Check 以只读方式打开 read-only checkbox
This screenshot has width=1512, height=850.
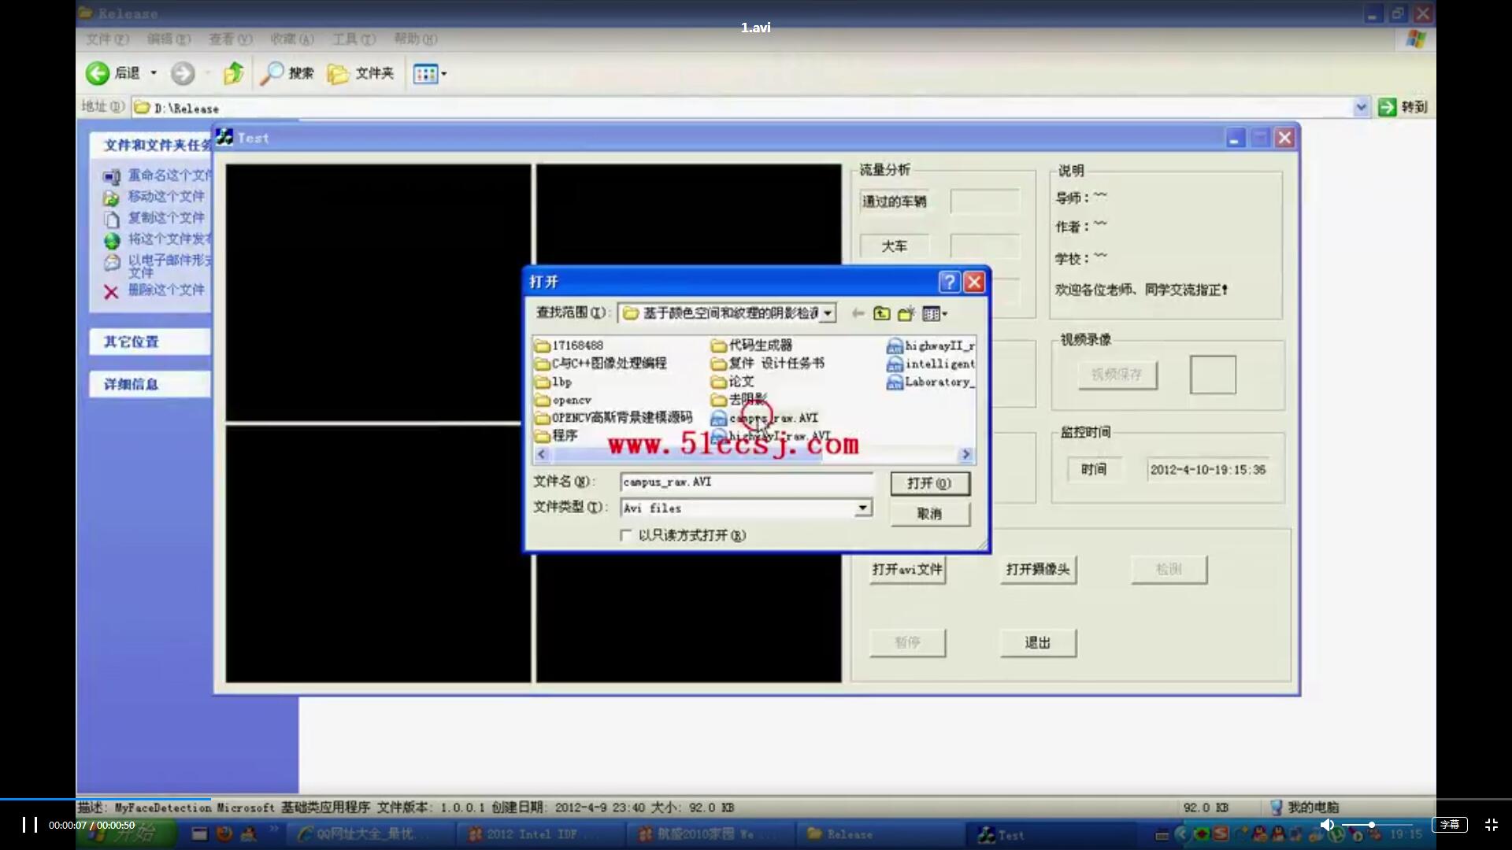click(x=626, y=535)
